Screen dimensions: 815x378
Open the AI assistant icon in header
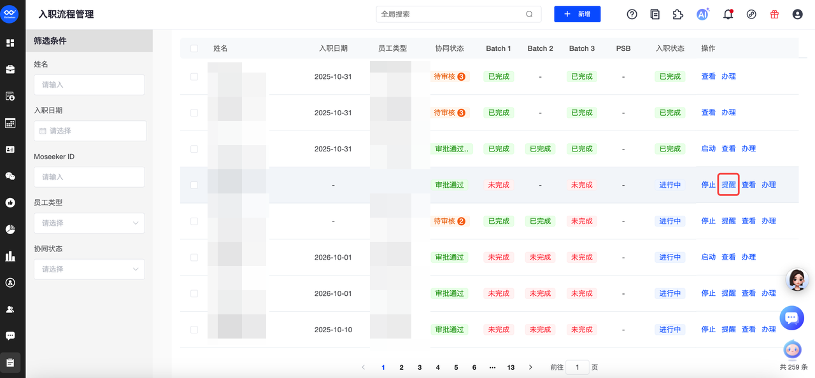pyautogui.click(x=702, y=14)
